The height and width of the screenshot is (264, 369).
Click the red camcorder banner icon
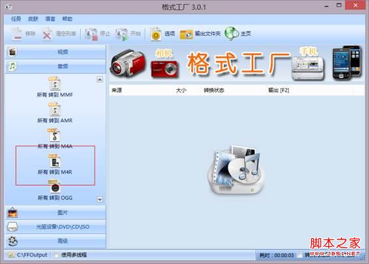coord(128,63)
